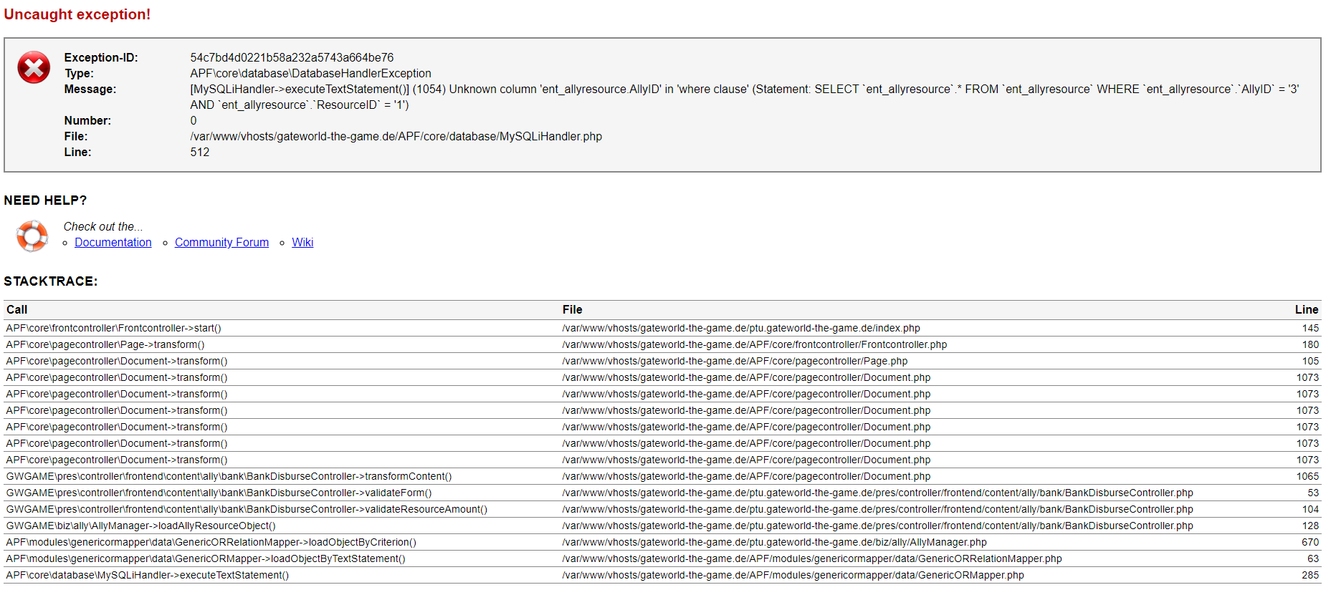Click the red error X icon
Viewport: 1336px width, 600px height.
pos(34,67)
